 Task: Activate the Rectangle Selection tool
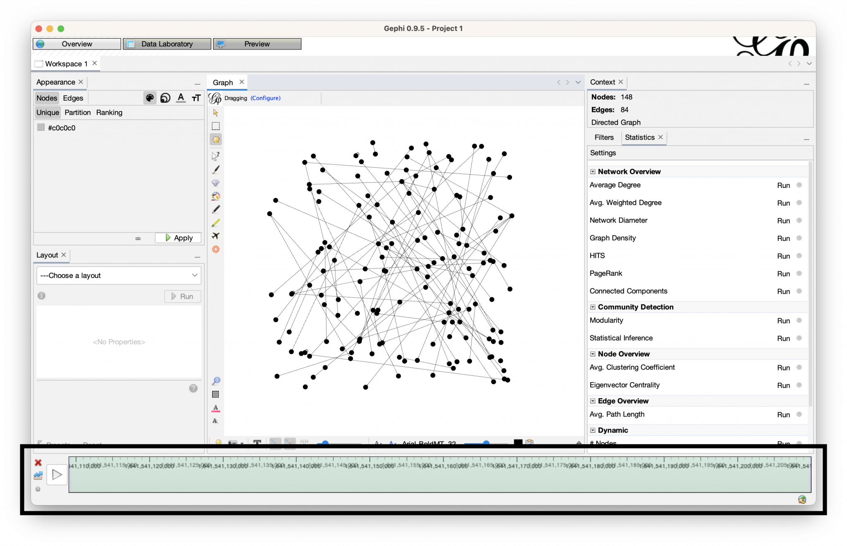pos(215,126)
